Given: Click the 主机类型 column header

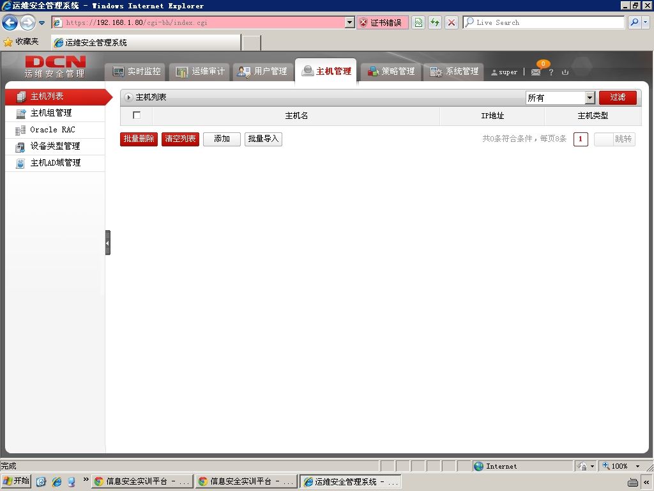Looking at the screenshot, I should [593, 116].
